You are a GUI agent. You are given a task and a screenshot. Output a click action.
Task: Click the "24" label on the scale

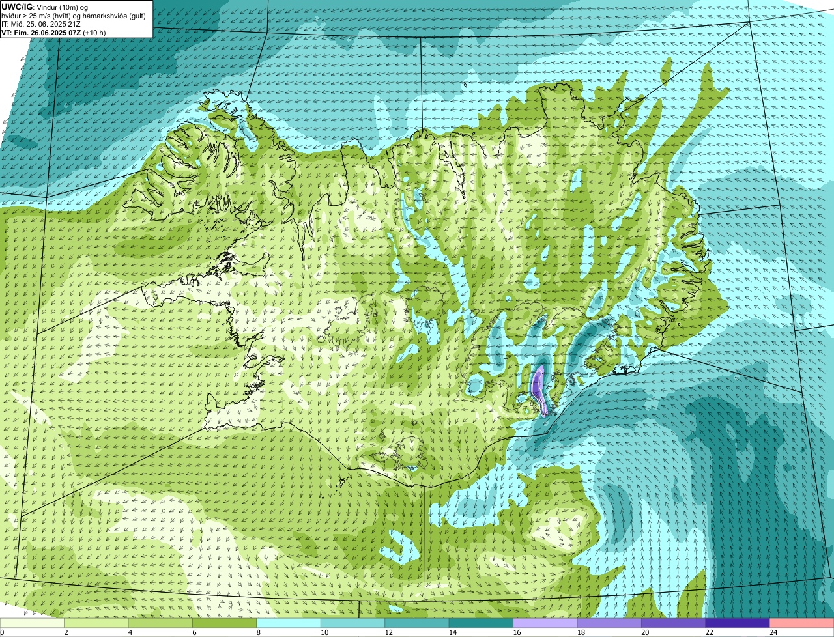773,632
